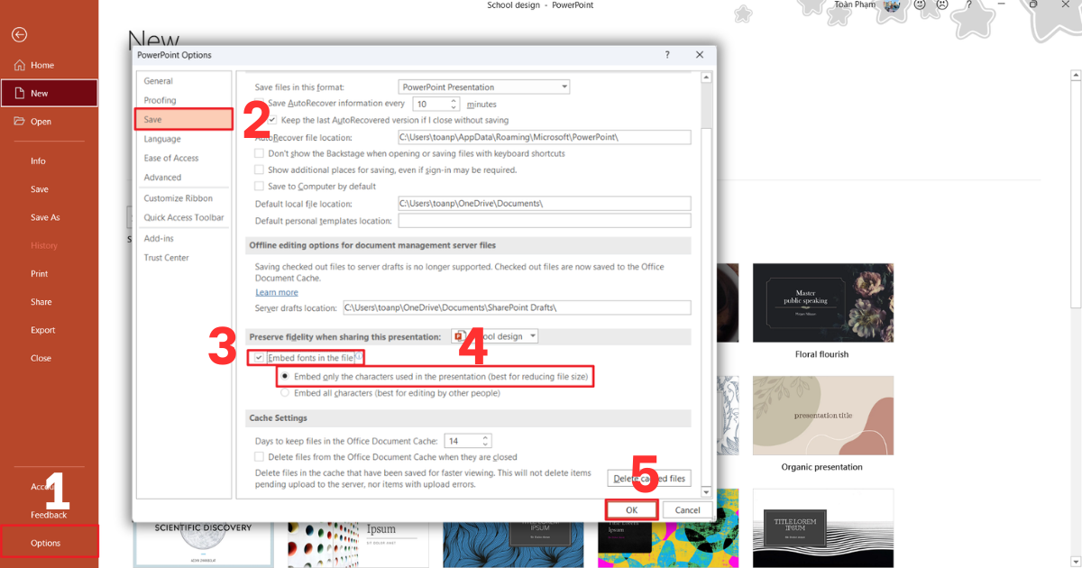1082x568 pixels.
Task: Increase the AutoRecover minutes stepper
Action: 455,101
